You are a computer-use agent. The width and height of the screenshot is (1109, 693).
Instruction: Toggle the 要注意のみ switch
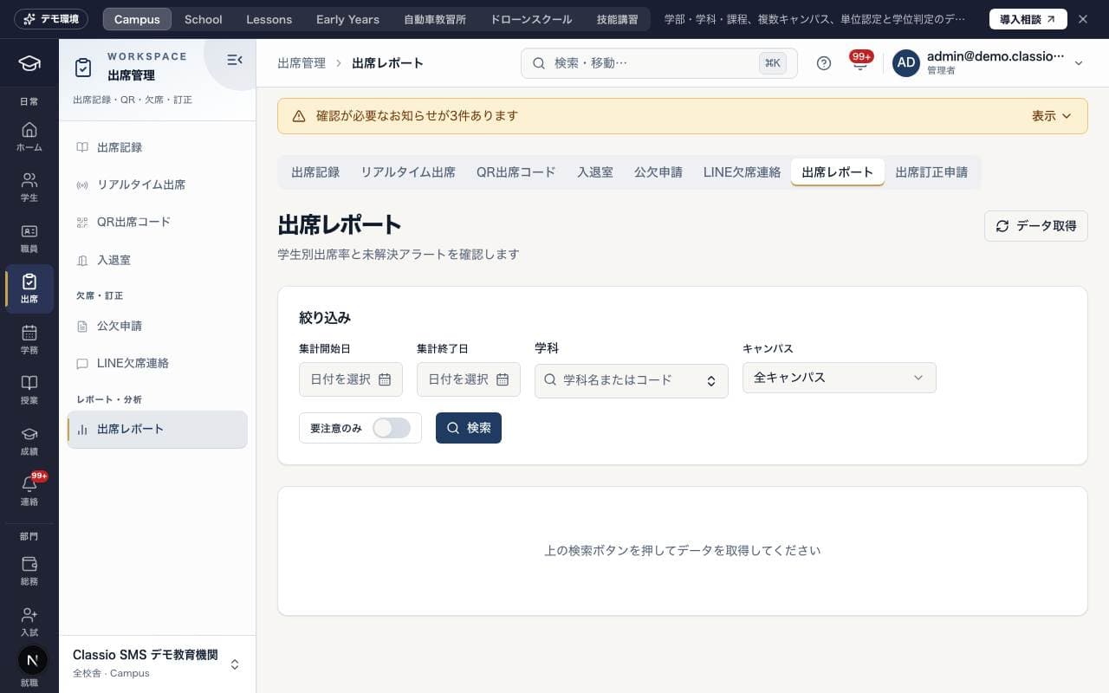click(392, 428)
